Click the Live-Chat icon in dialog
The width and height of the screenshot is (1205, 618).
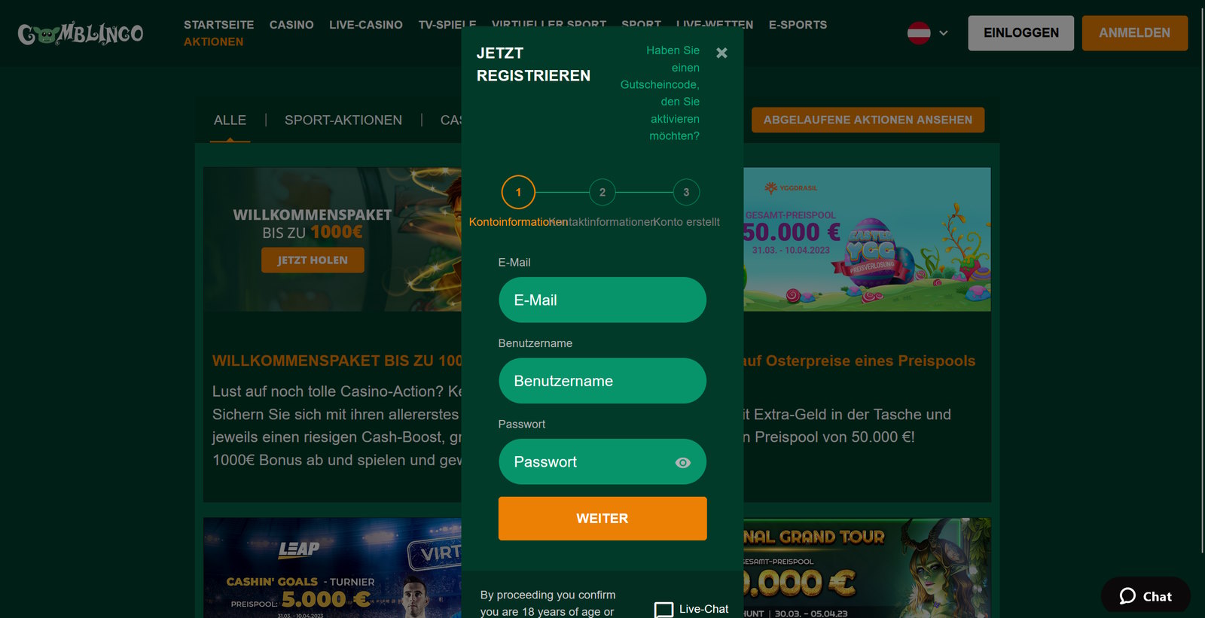[x=664, y=610]
